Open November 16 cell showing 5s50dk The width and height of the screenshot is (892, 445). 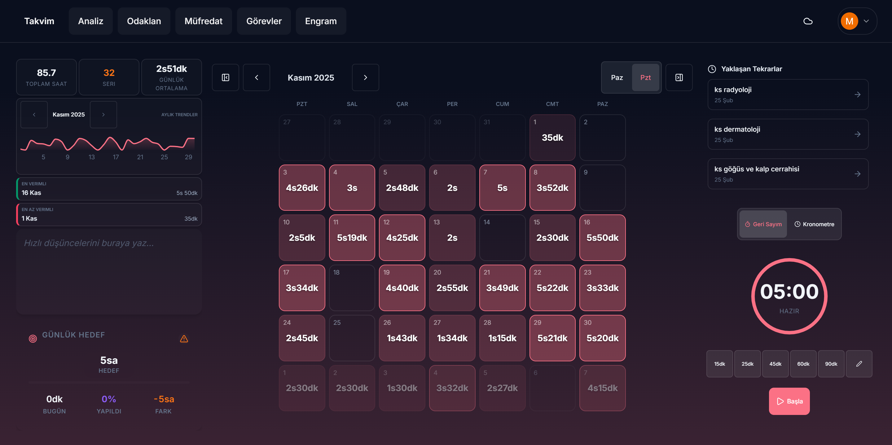[603, 238]
